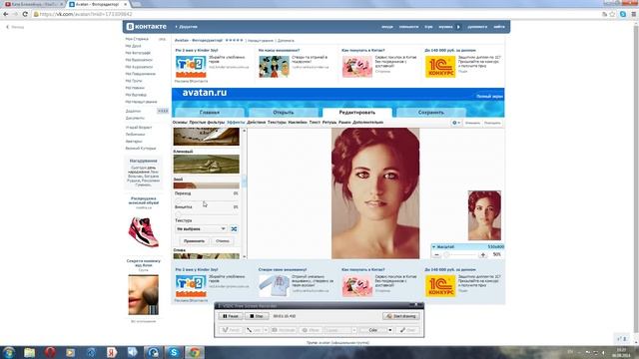Zoom out with the minus icon
The width and height of the screenshot is (639, 359).
(x=436, y=255)
